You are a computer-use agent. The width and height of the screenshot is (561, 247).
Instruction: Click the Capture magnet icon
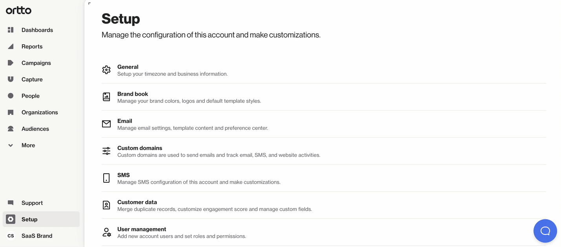point(11,79)
